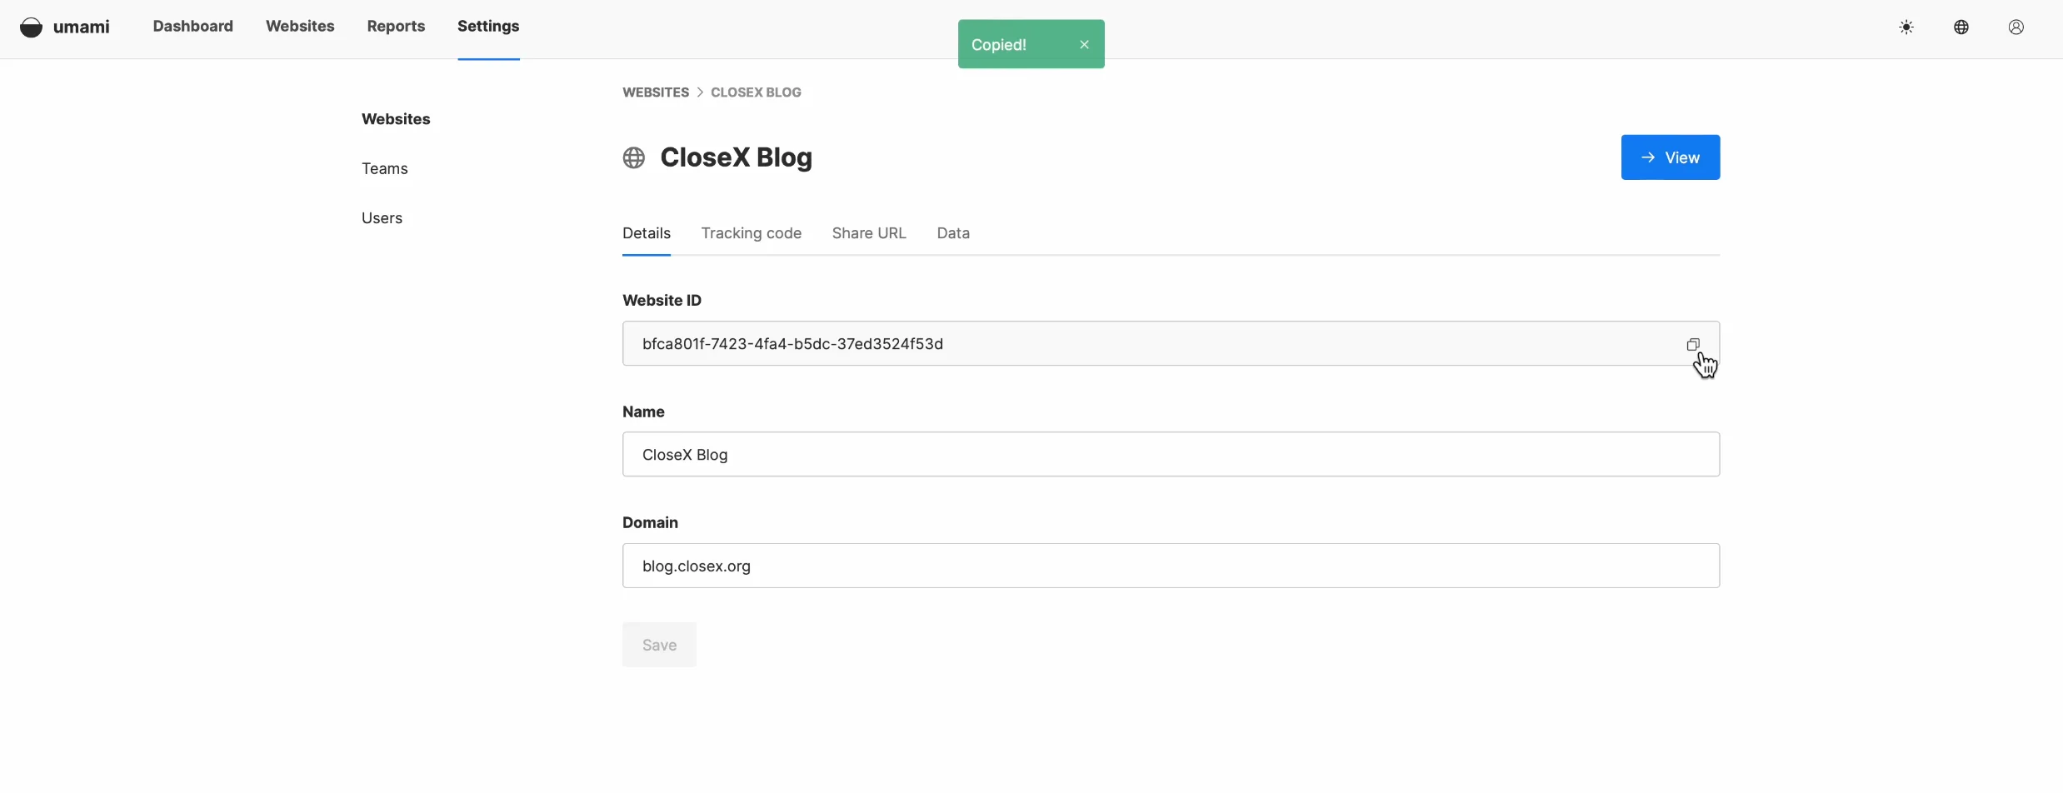Open Users in settings sidebar
2063x793 pixels.
pos(382,218)
